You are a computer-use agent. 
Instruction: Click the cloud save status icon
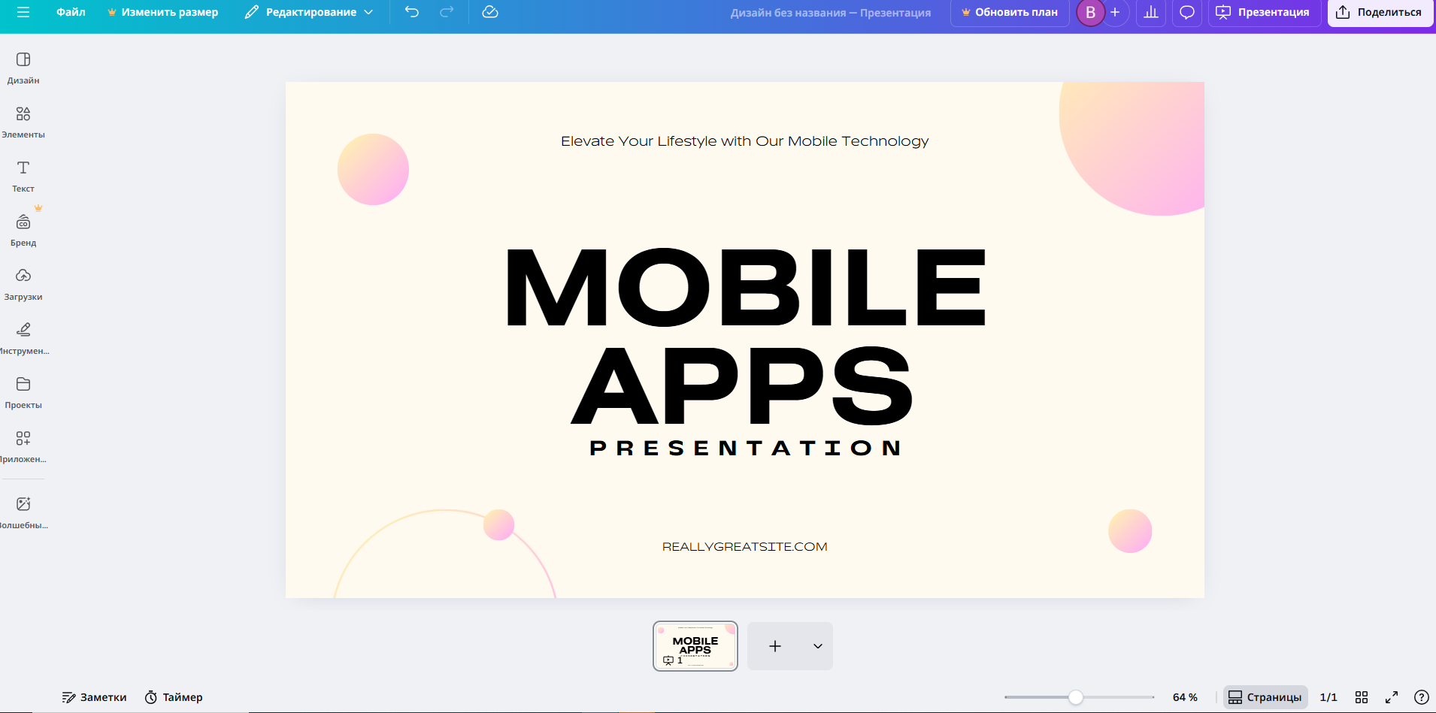[490, 12]
